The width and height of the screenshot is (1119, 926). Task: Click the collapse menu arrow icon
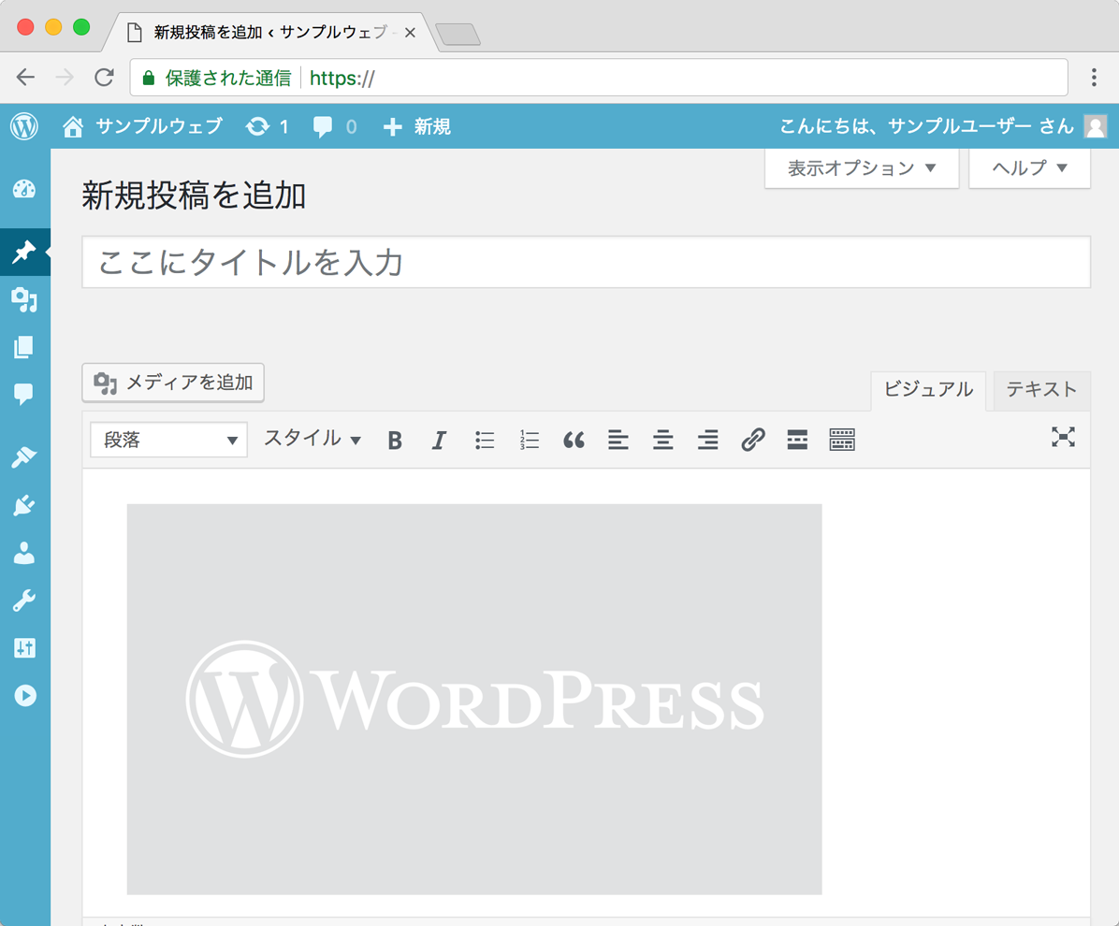tap(25, 696)
